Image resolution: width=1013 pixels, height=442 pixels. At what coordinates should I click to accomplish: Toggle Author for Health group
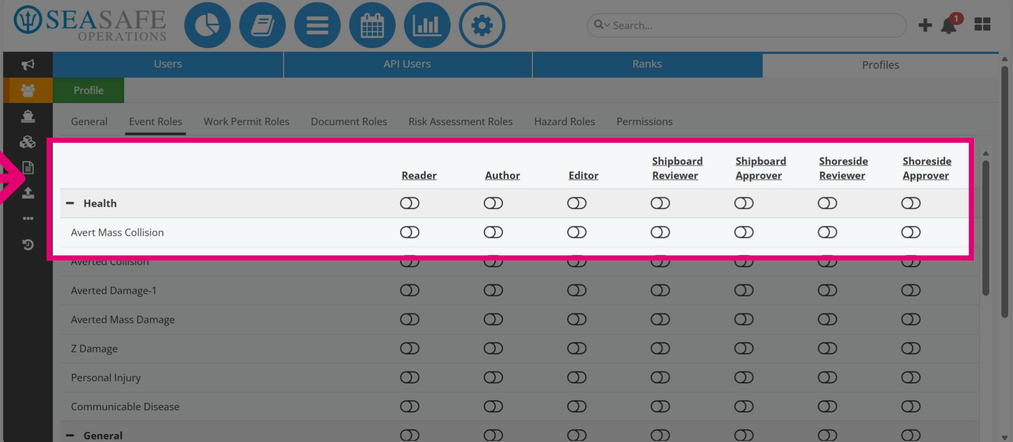[x=493, y=203]
